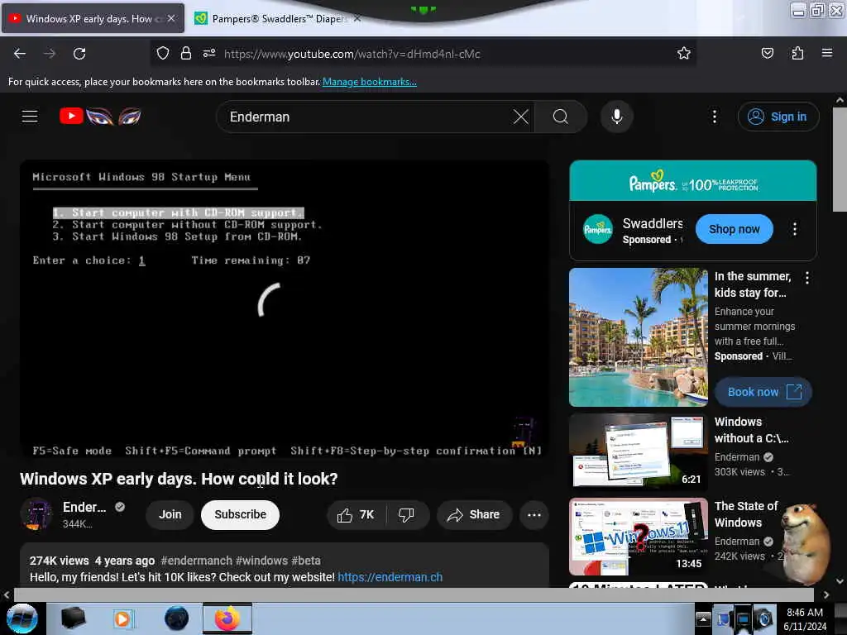Screen dimensions: 847x635
Task: Open options menu for Pampers Swaddlers ad
Action: coord(795,230)
